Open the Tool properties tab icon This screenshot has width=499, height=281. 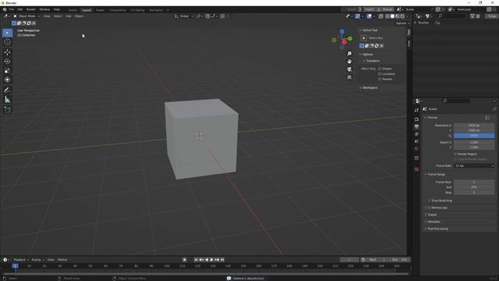416,110
